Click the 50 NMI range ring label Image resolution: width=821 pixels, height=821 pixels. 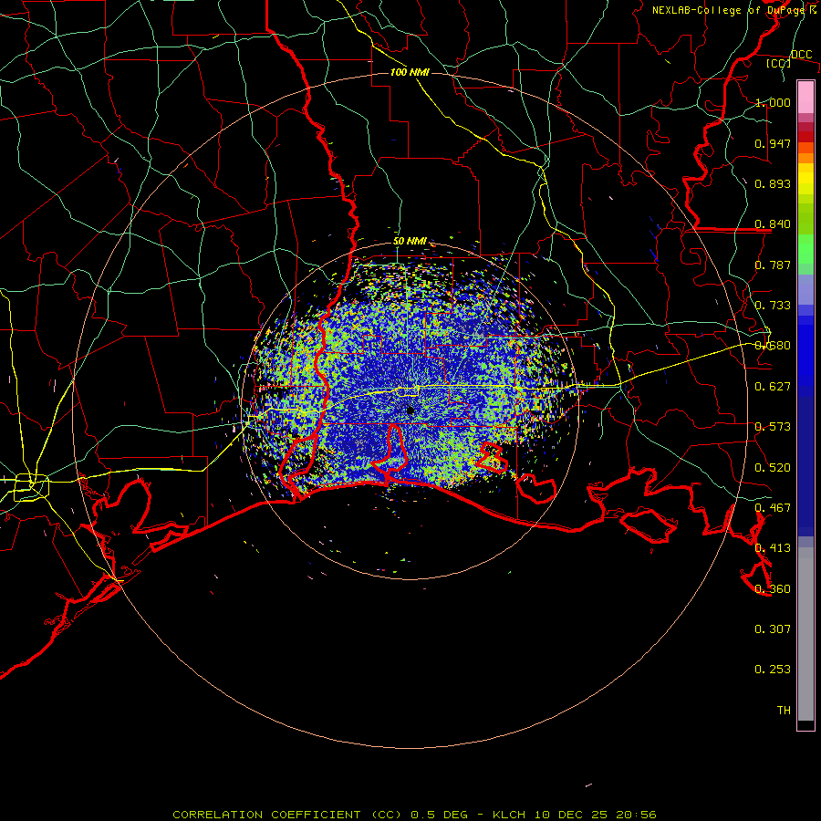(410, 241)
